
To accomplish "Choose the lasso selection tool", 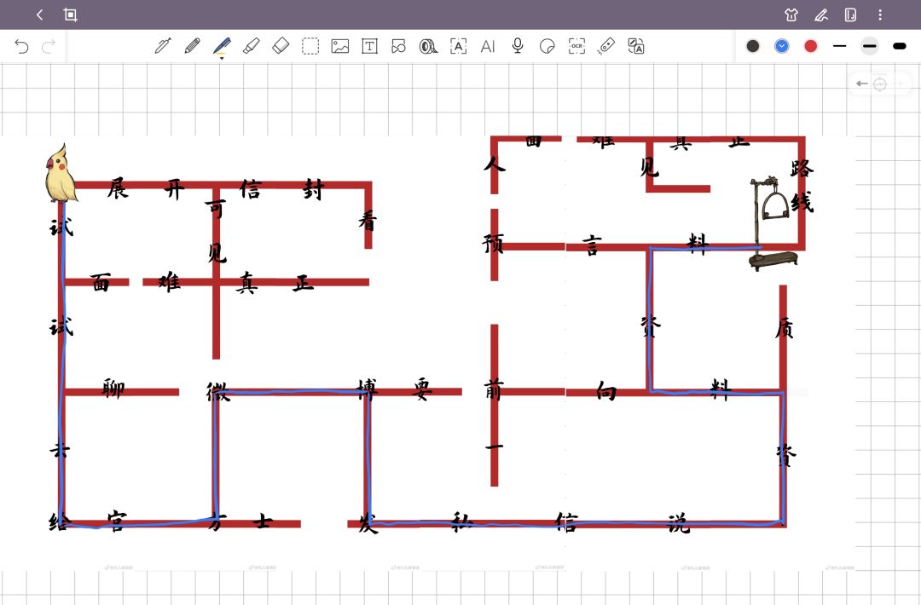I will tap(310, 46).
